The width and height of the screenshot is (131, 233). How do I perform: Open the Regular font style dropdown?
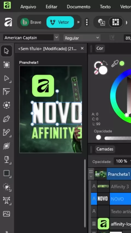82,38
